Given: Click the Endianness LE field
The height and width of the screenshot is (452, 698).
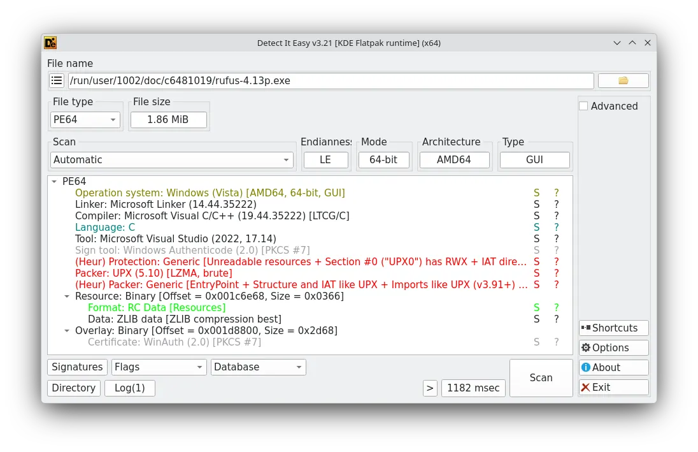Looking at the screenshot, I should click(325, 159).
